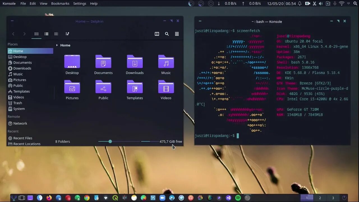The image size is (359, 202).
Task: Open the Downloads folder icon
Action: [x=135, y=61]
